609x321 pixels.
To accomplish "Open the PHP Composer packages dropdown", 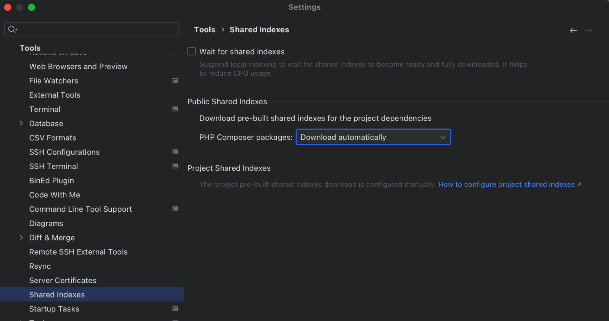I will pyautogui.click(x=373, y=137).
